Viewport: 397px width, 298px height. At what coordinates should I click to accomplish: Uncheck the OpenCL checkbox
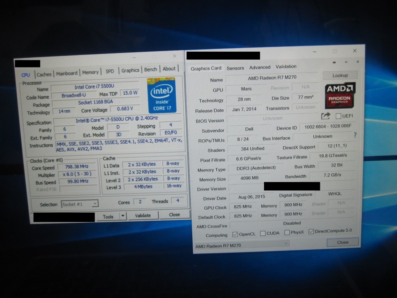coord(235,234)
